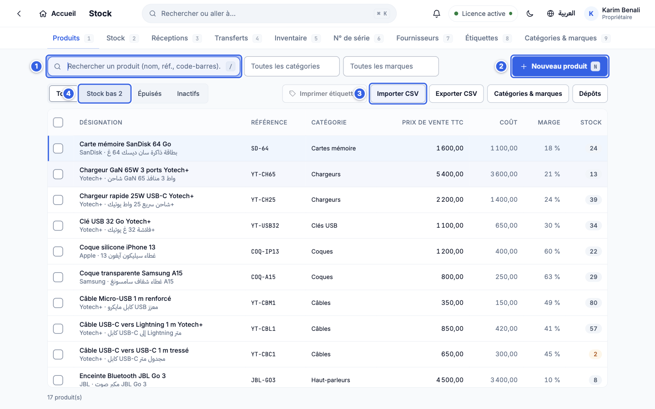Check Coque silicone iPhone 13 checkbox
The height and width of the screenshot is (409, 655).
tap(58, 251)
